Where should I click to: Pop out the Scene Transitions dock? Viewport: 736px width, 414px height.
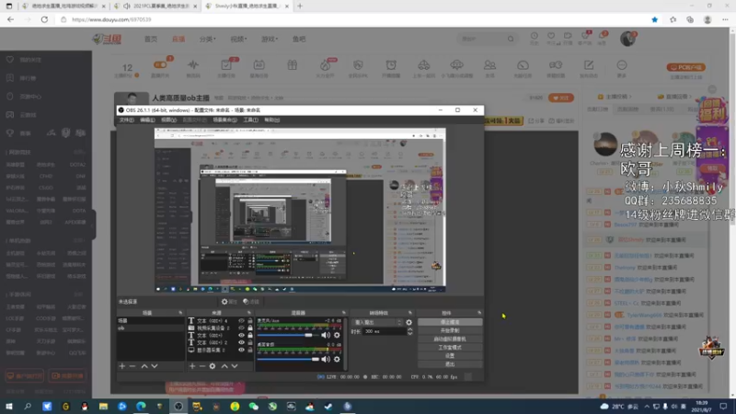tap(409, 313)
